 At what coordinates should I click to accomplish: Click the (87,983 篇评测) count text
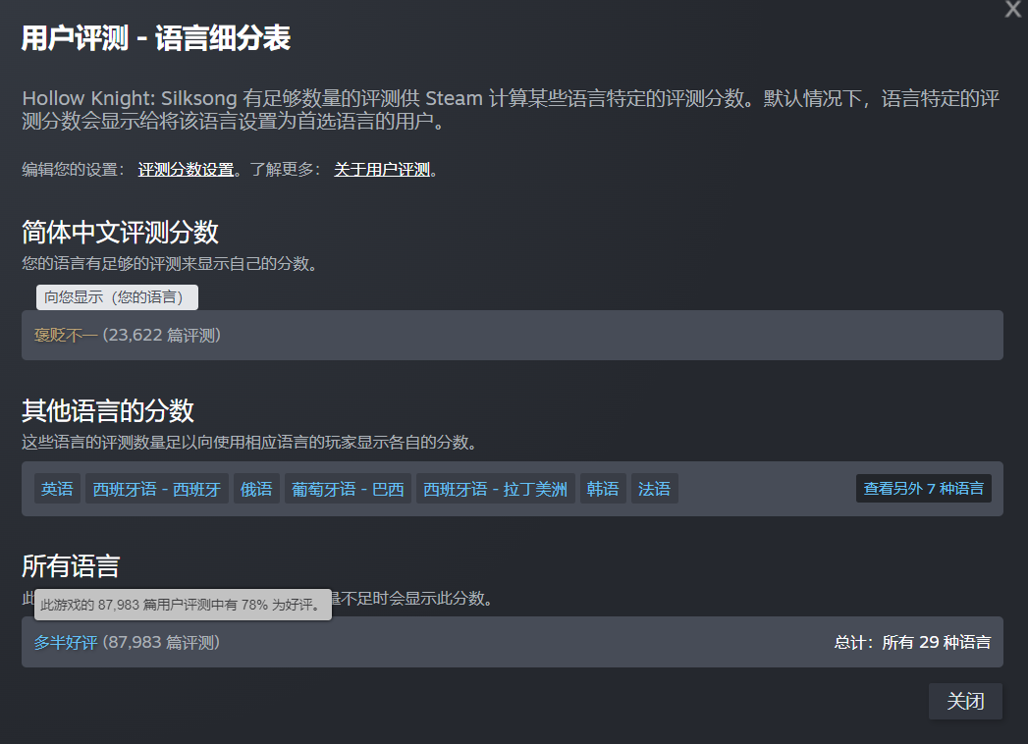[161, 642]
